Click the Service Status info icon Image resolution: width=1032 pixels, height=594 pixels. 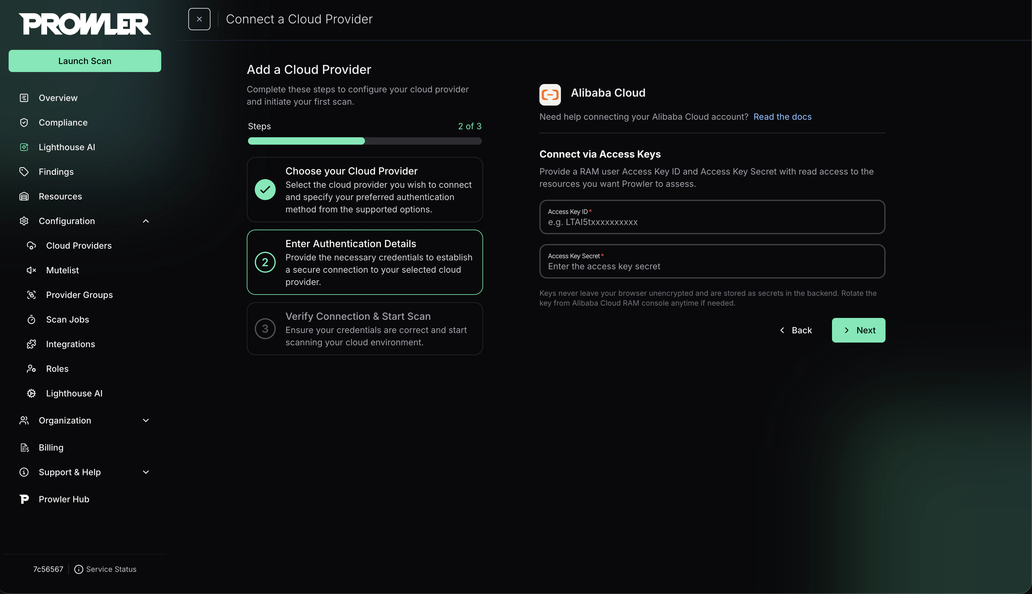[x=79, y=569]
